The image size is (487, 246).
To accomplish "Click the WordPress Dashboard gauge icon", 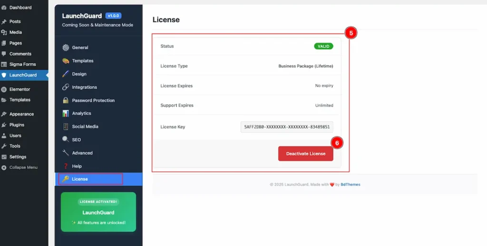I will [4, 8].
